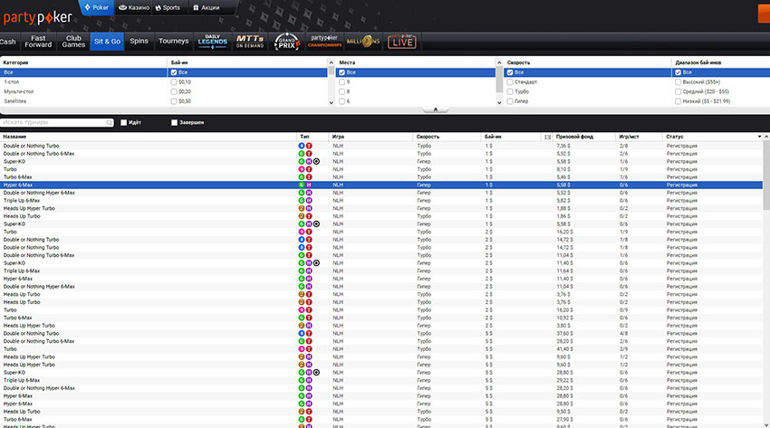Select the partypoker Championships icon
The width and height of the screenshot is (770, 428).
[323, 41]
